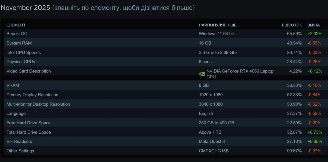Image resolution: width=328 pixels, height=162 pixels.
Task: Open Intel CPU Speeds details
Action: [24, 52]
